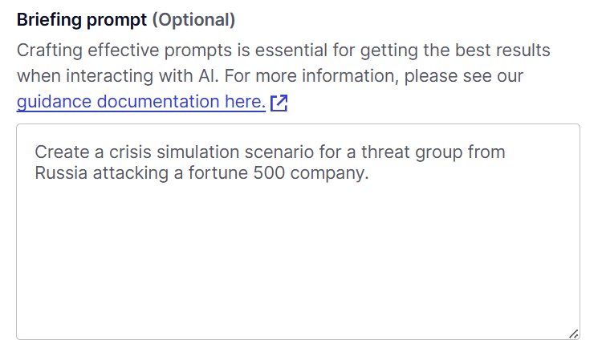Viewport: 598px width, 352px height.
Task: Click the word 'Russia' in the prompt
Action: (61, 173)
